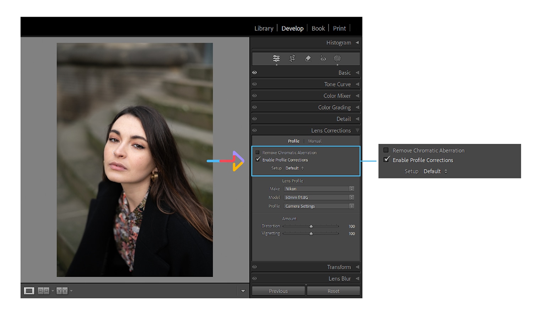
Task: Click the Reference view R|A icon
Action: click(x=43, y=291)
